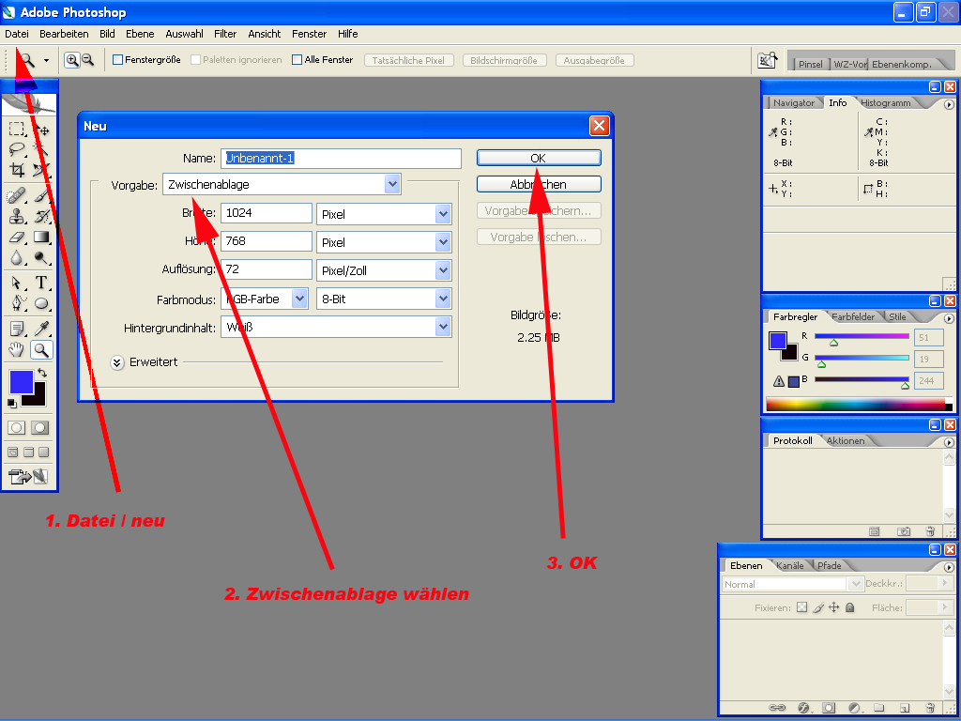Open the Höhe unit dropdown
The height and width of the screenshot is (721, 961).
point(384,242)
